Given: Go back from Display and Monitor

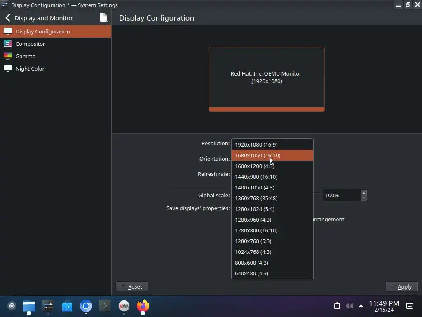Looking at the screenshot, I should click(x=8, y=18).
